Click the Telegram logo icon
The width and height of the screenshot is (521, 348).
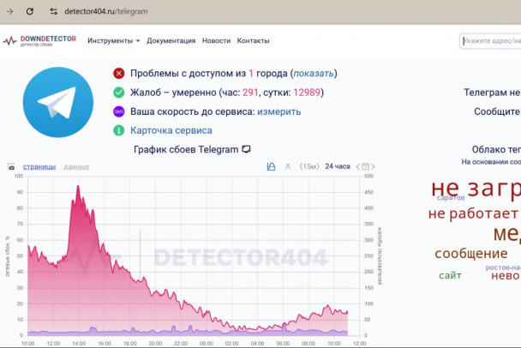click(x=57, y=103)
